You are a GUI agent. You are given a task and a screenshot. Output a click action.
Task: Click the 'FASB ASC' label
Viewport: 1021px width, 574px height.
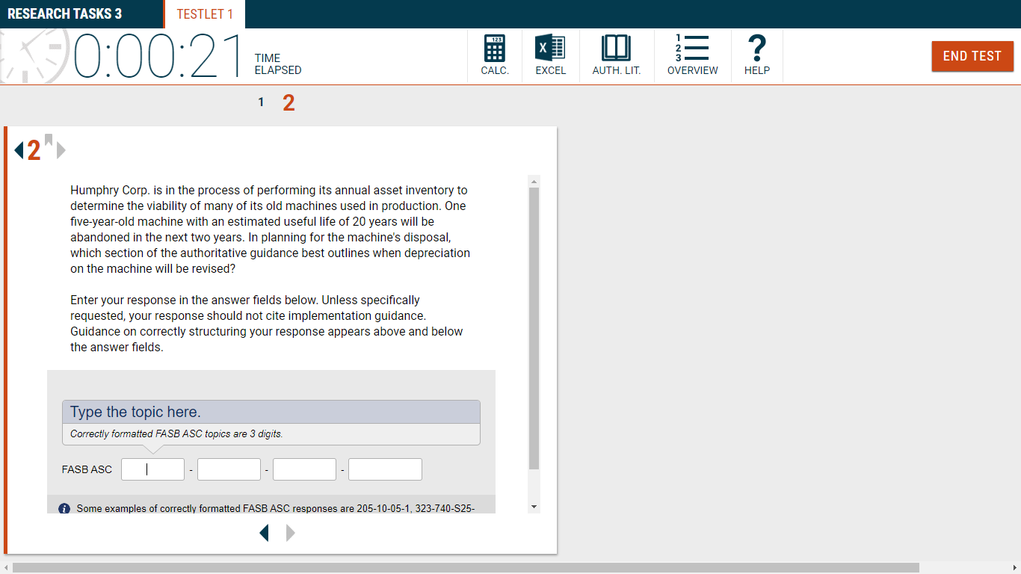click(x=87, y=469)
